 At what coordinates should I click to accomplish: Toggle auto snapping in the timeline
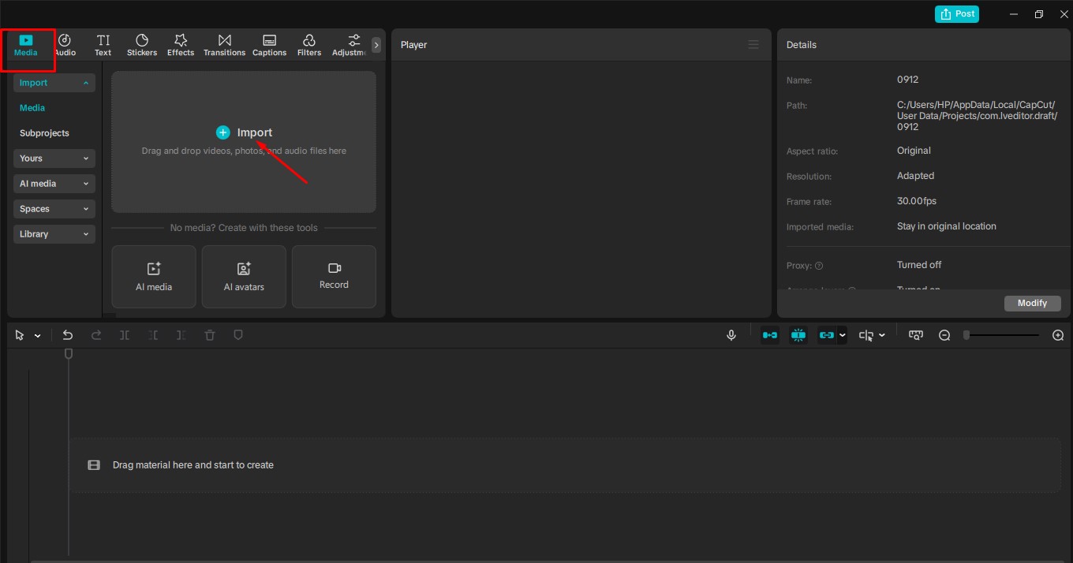click(798, 334)
